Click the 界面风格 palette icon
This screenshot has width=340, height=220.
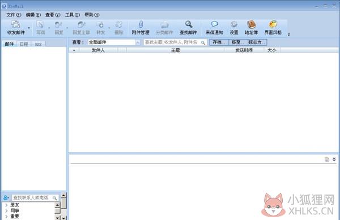pyautogui.click(x=273, y=24)
